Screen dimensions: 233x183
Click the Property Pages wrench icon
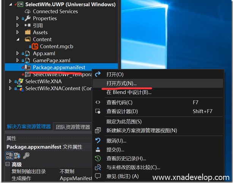[x=26, y=155]
